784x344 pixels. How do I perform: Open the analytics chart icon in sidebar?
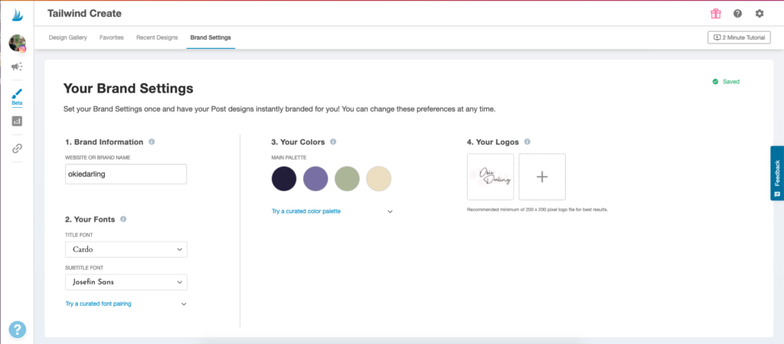point(17,121)
